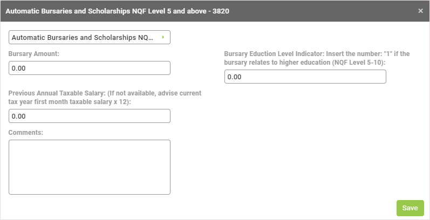Image resolution: width=430 pixels, height=220 pixels.
Task: Click the 'Comments:' label
Action: (26, 132)
